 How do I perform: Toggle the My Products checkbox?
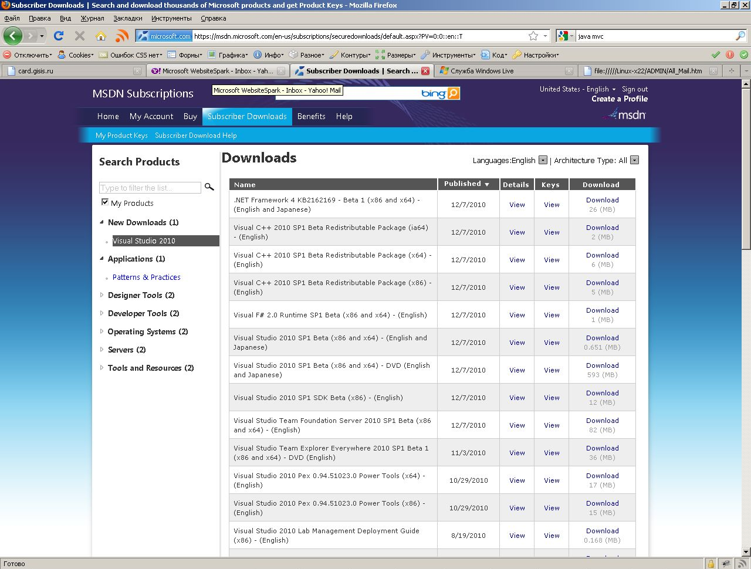[x=105, y=202]
